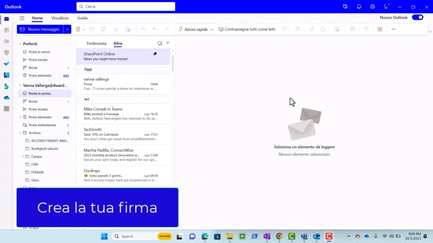Switch to the Visualizza tab
Viewport: 433px width, 243px height.
[x=60, y=18]
